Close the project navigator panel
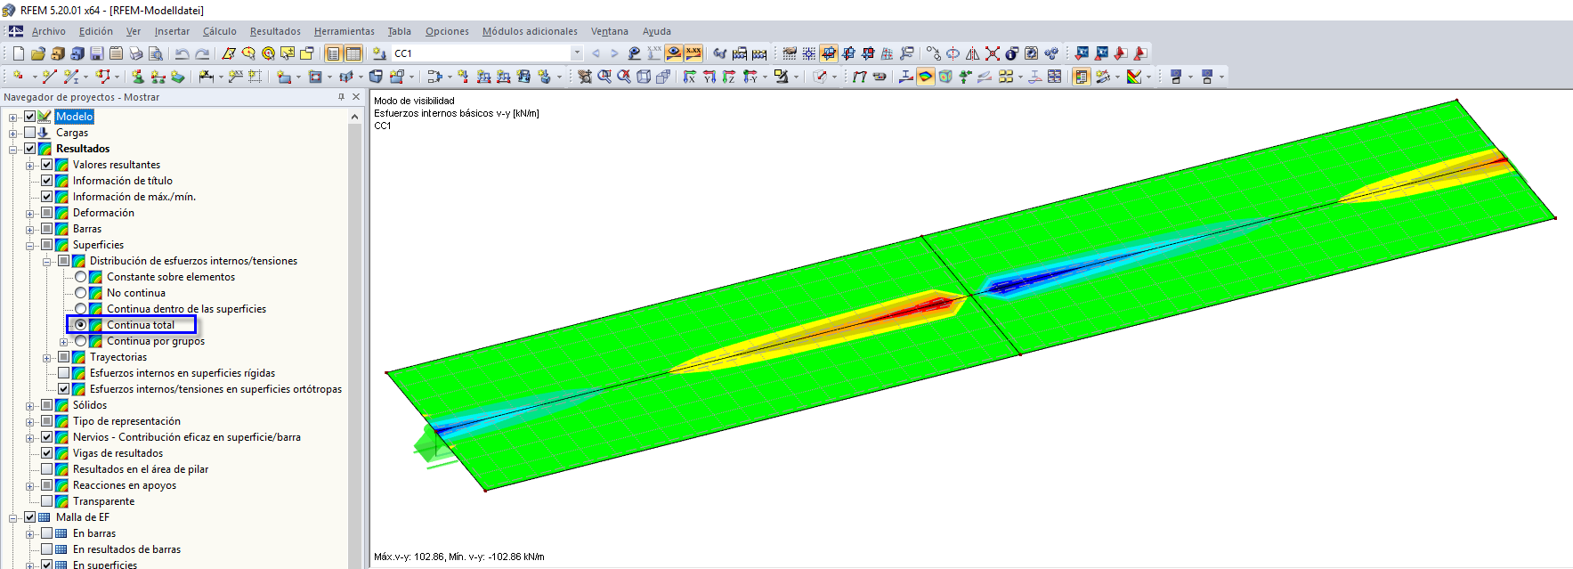This screenshot has height=569, width=1573. (x=356, y=97)
